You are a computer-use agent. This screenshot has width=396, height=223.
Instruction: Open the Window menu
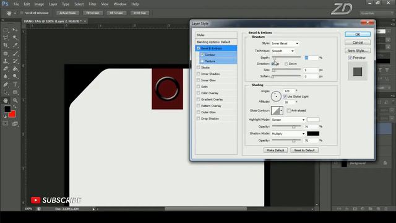119,4
